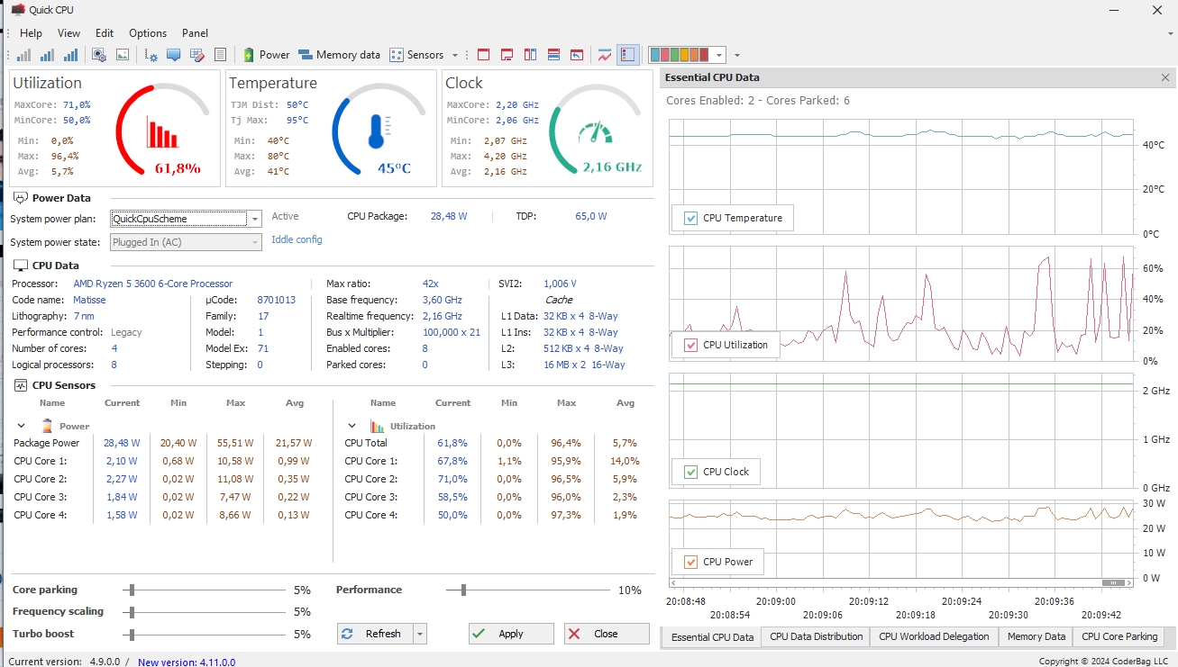Image resolution: width=1178 pixels, height=667 pixels.
Task: Collapse the Power sensors group
Action: click(20, 426)
